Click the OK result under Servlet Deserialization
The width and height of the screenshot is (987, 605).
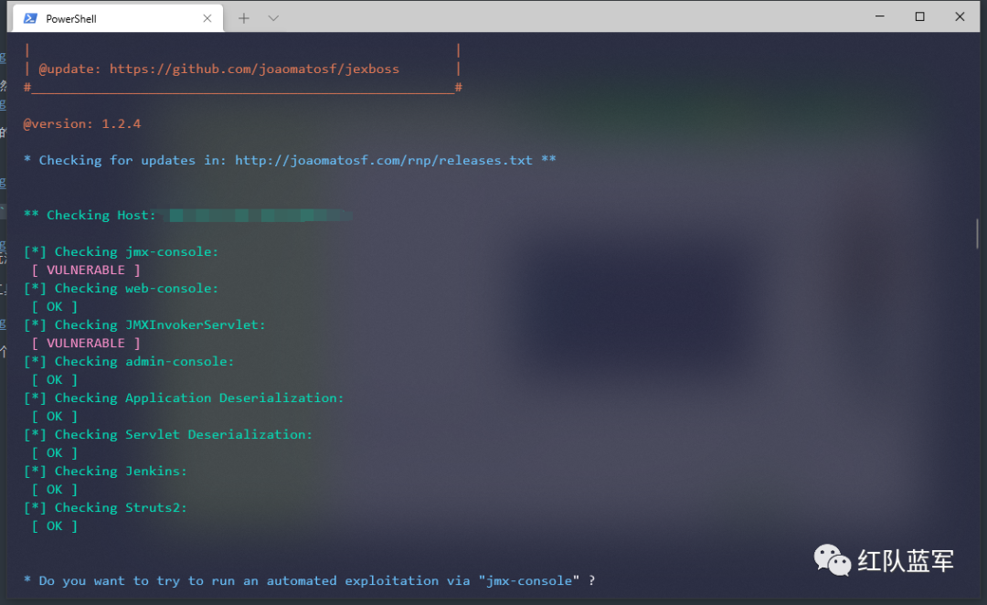coord(54,452)
